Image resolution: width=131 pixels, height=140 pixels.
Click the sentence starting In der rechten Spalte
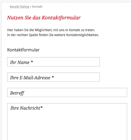click(x=53, y=35)
